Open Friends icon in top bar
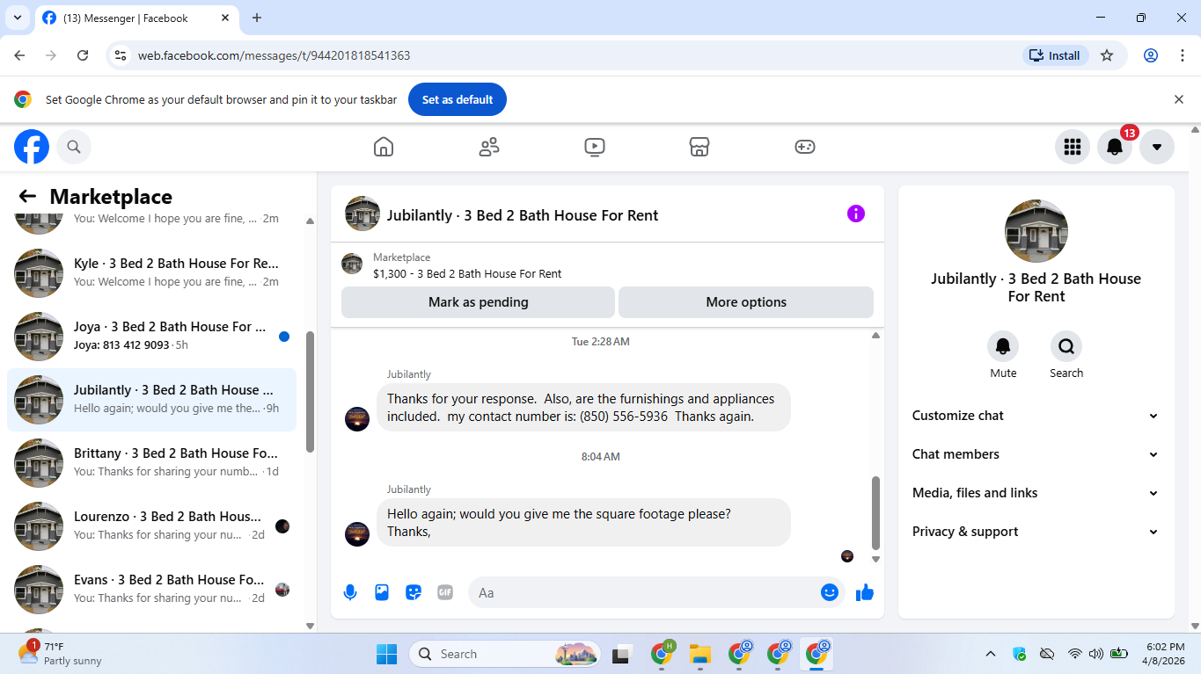Viewport: 1201px width, 674px height. coord(489,147)
